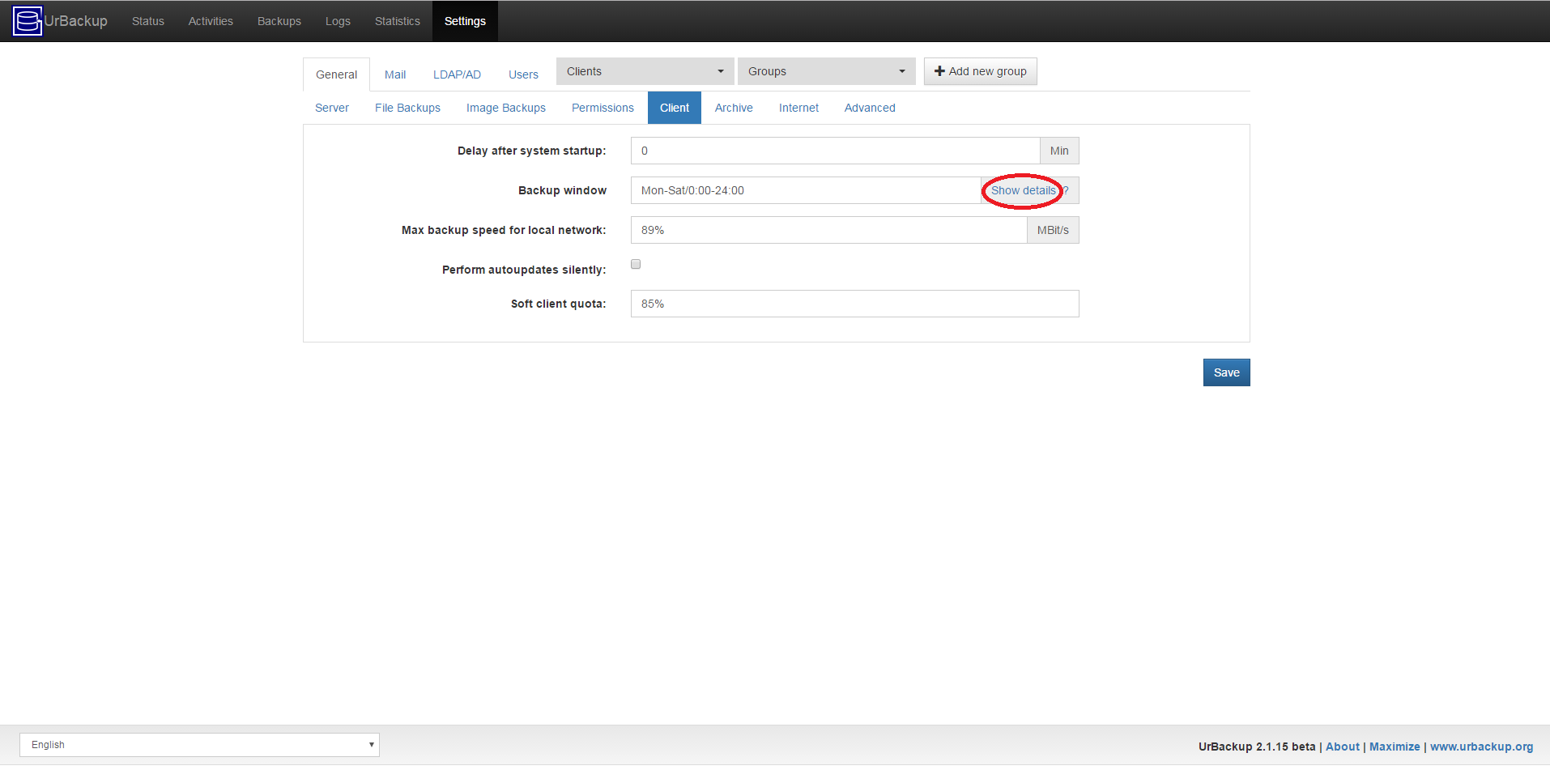This screenshot has height=770, width=1550.
Task: Click the Max backup speed input
Action: (828, 230)
